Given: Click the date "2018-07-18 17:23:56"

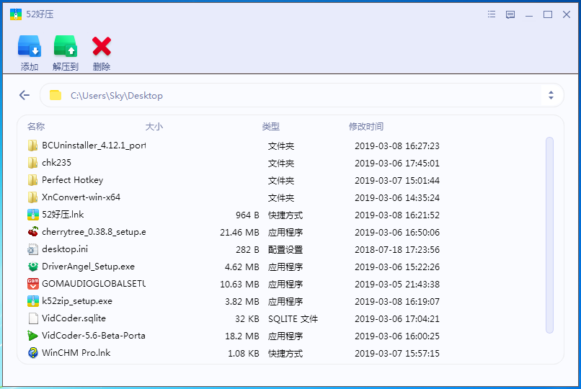Looking at the screenshot, I should pyautogui.click(x=397, y=249).
